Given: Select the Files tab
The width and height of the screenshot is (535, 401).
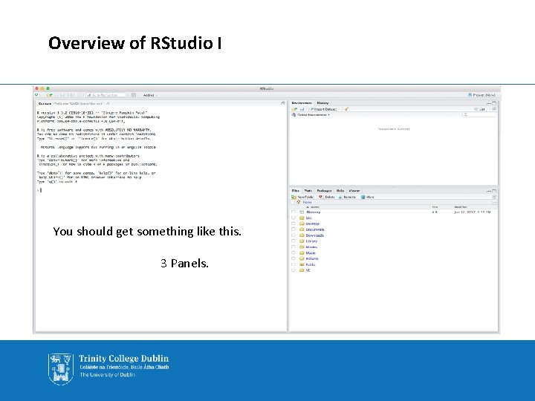Looking at the screenshot, I should [x=296, y=191].
